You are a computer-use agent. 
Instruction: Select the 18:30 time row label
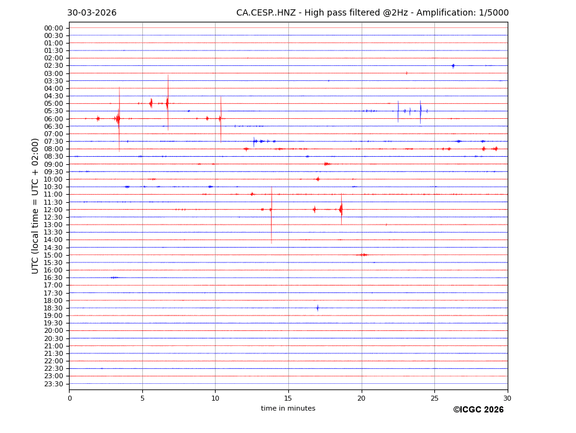coord(53,308)
